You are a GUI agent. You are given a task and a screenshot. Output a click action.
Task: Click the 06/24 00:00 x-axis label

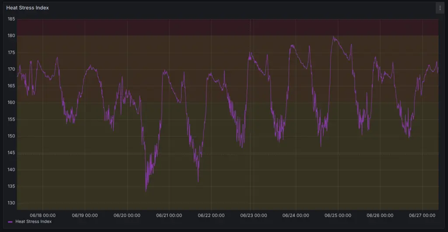click(296, 215)
